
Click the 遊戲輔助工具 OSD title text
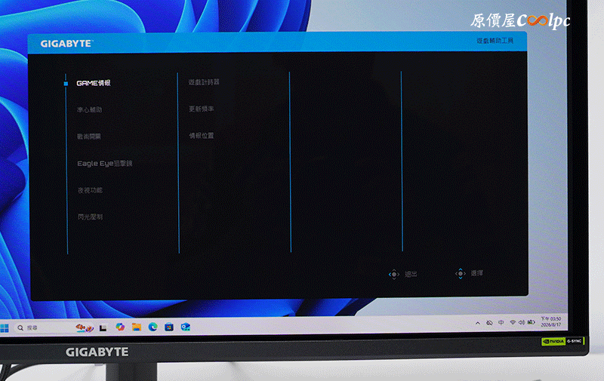click(495, 41)
